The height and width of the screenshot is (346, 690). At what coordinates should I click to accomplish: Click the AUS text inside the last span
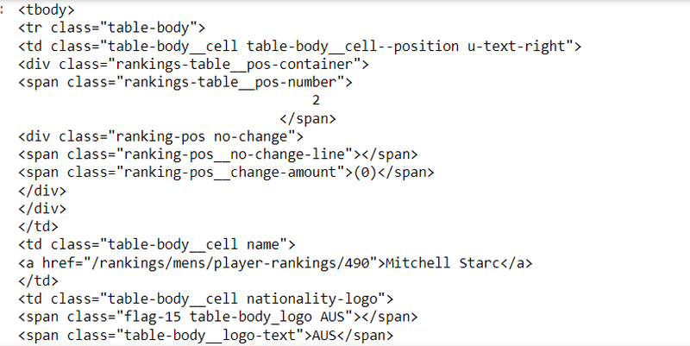[325, 335]
